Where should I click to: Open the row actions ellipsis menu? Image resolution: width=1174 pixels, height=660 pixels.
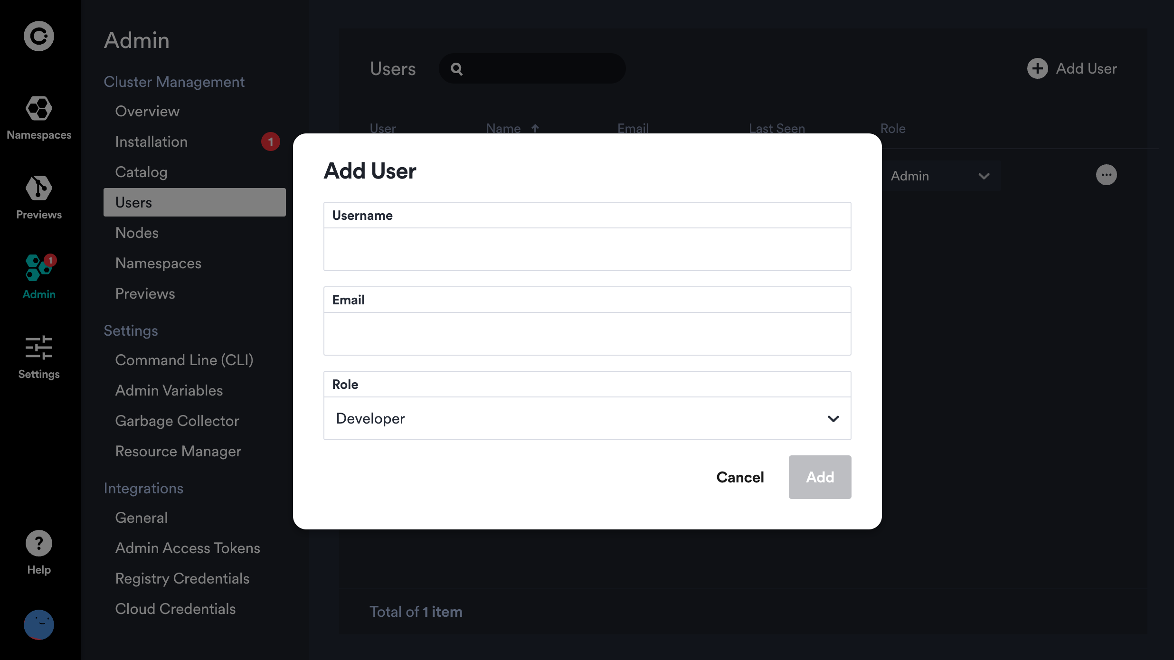(x=1107, y=175)
